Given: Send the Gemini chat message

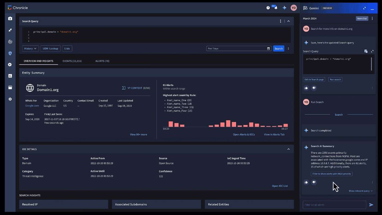Looking at the screenshot, I should click(x=371, y=205).
